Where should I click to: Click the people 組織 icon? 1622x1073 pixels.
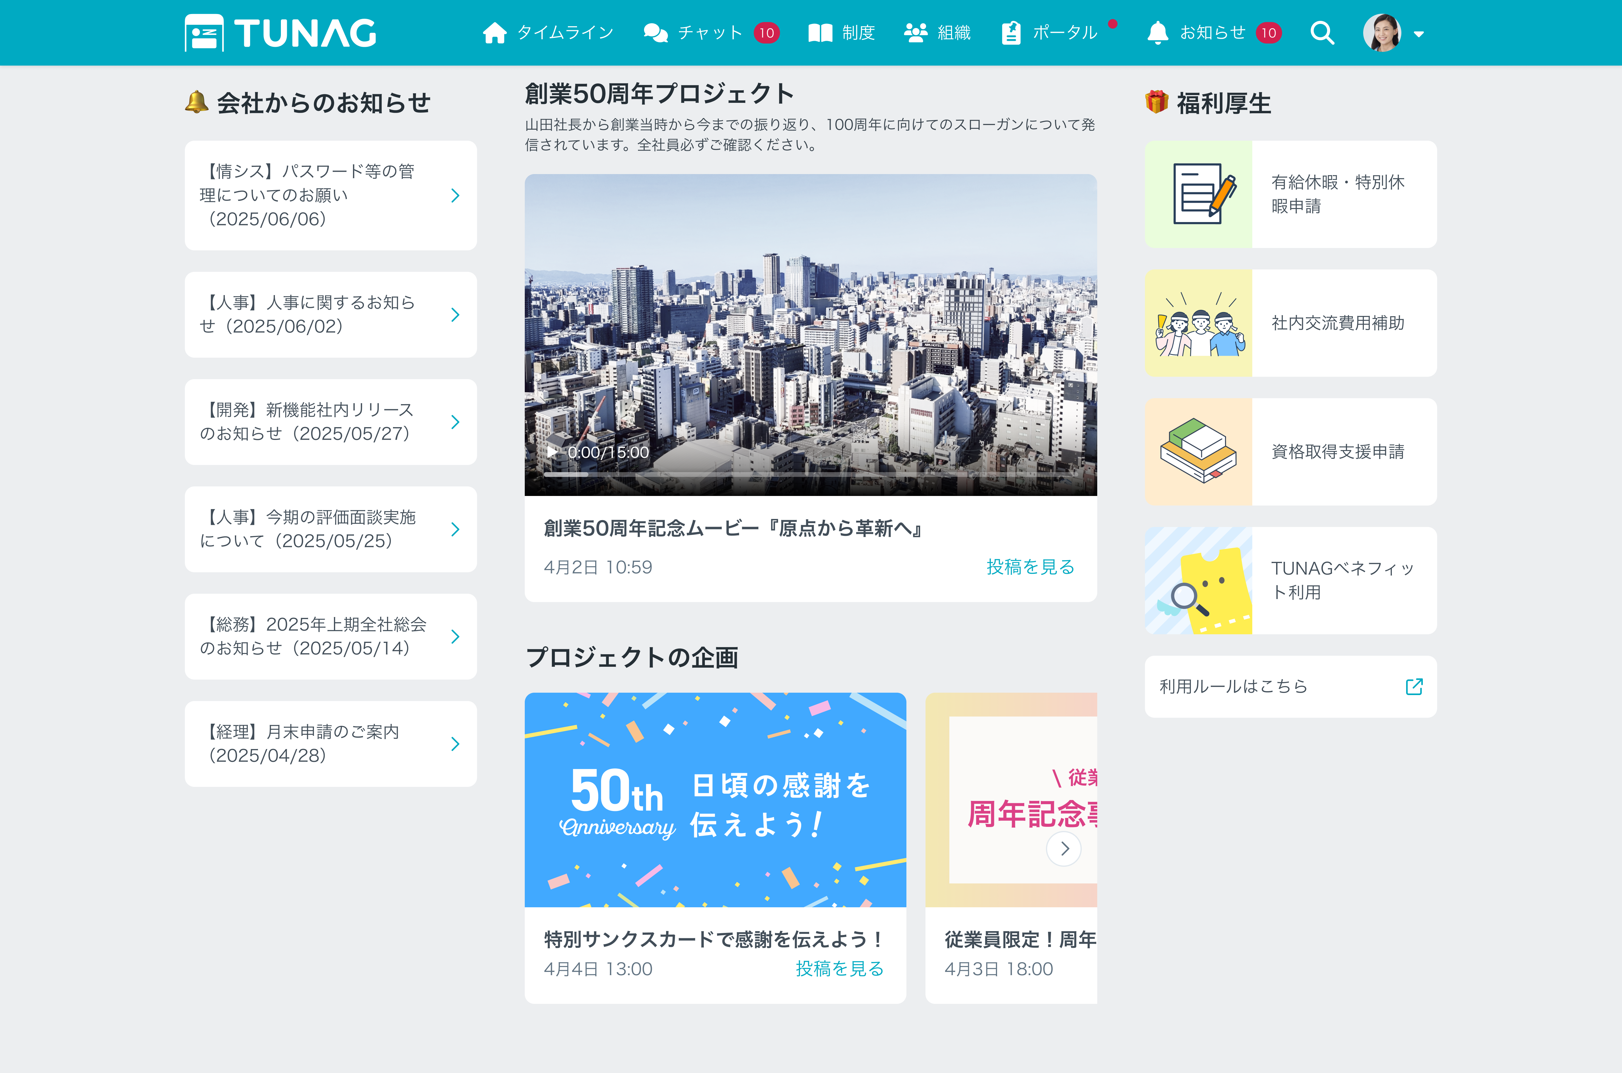click(x=916, y=33)
